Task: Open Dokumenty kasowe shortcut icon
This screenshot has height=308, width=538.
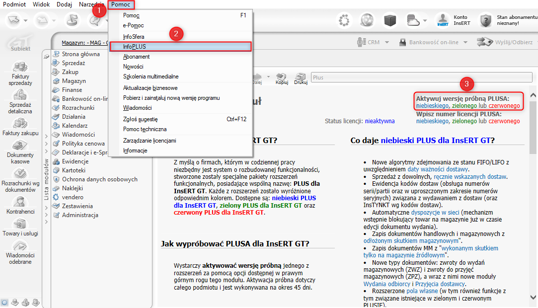Action: tap(20, 145)
